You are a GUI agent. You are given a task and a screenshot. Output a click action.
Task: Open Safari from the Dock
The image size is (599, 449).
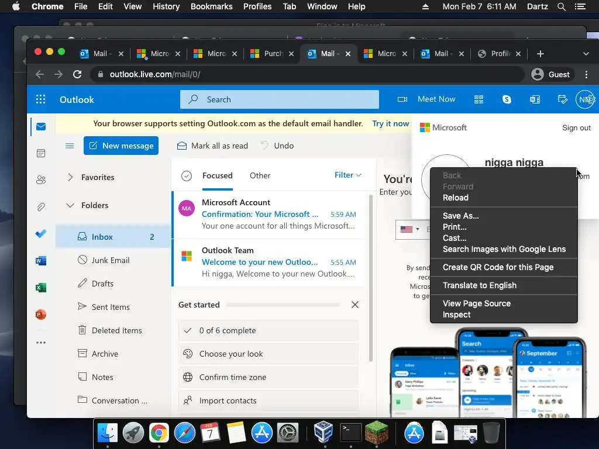[184, 433]
